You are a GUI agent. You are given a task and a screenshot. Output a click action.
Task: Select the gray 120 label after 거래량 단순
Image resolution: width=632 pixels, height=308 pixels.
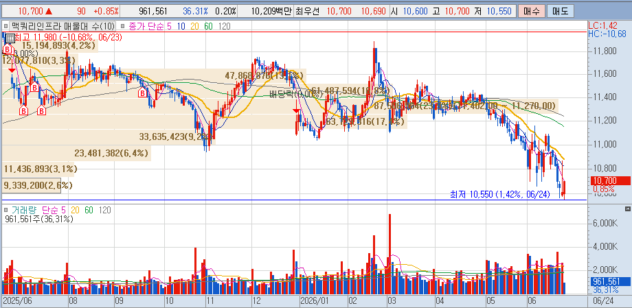click(x=105, y=210)
